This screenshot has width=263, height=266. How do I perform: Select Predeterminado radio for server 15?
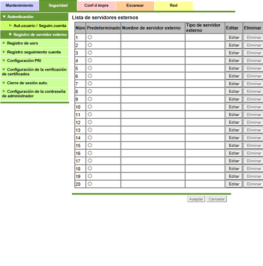tap(90, 145)
